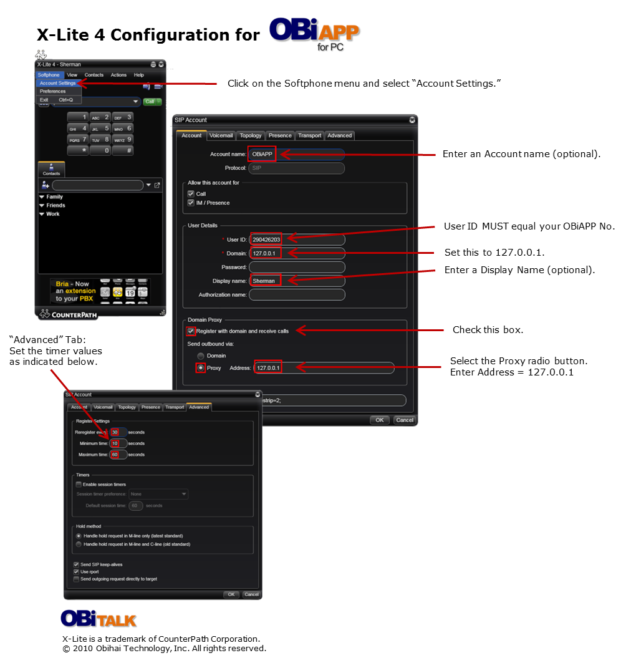Screen dimensions: 626x658
Task: Switch to Voicemail tab in large SIP Account dialog
Action: (221, 135)
